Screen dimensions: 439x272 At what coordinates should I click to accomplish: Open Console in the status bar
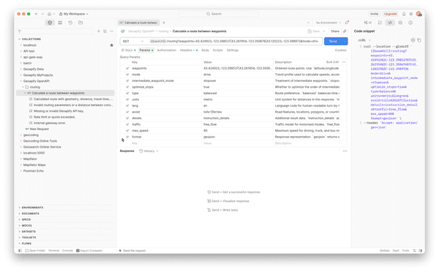pos(67,251)
